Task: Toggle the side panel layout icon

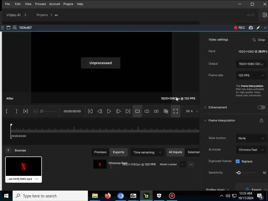Action: click(x=265, y=15)
